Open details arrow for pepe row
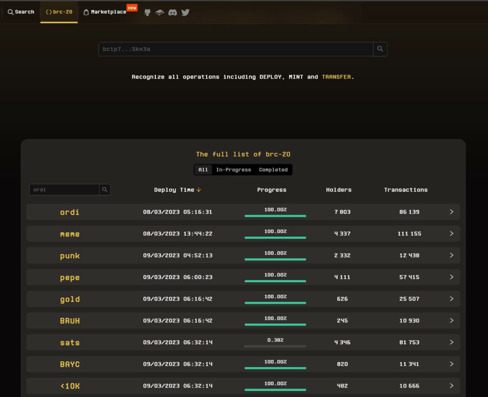The height and width of the screenshot is (397, 488). 451,277
